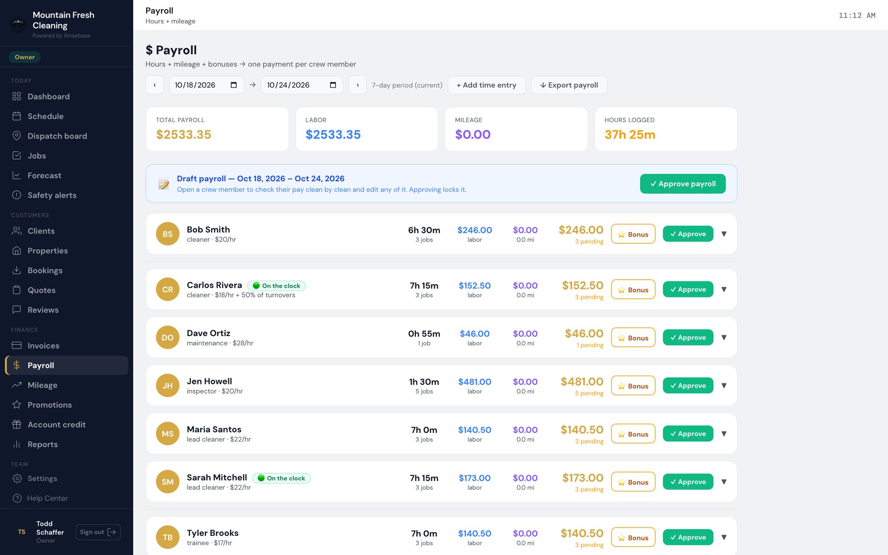Viewport: 888px width, 555px height.
Task: Expand Dave Ortiz's pay details
Action: click(x=724, y=337)
